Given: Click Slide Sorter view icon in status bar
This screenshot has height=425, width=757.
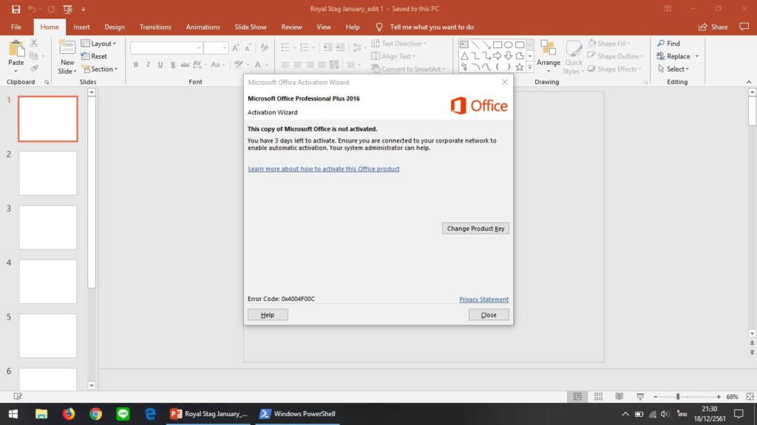Looking at the screenshot, I should pos(599,396).
